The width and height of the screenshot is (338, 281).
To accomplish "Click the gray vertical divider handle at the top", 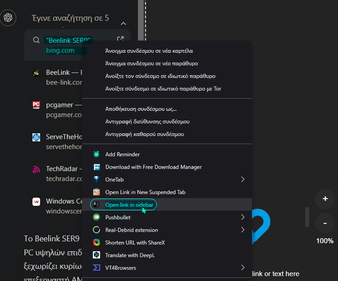I will click(141, 20).
